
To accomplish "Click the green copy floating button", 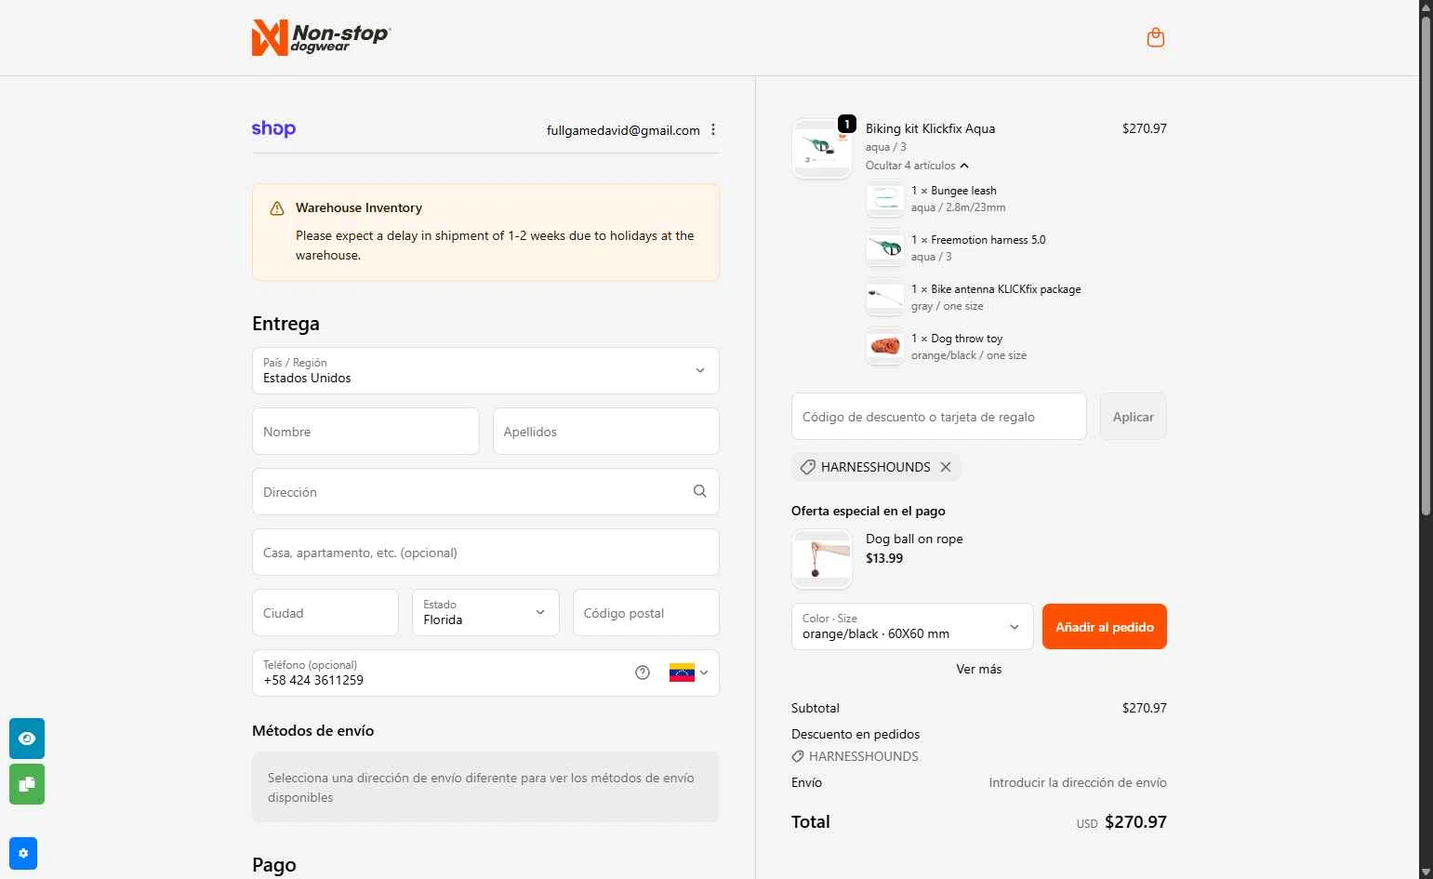I will [27, 784].
